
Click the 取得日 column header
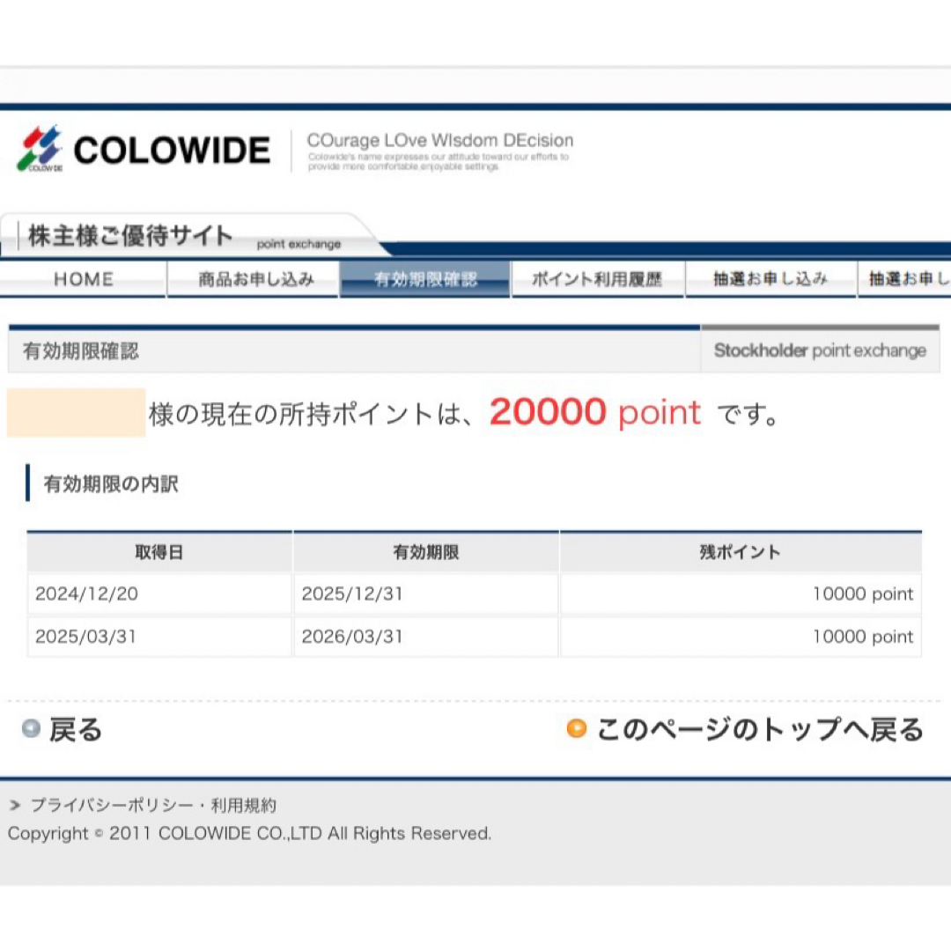point(158,552)
